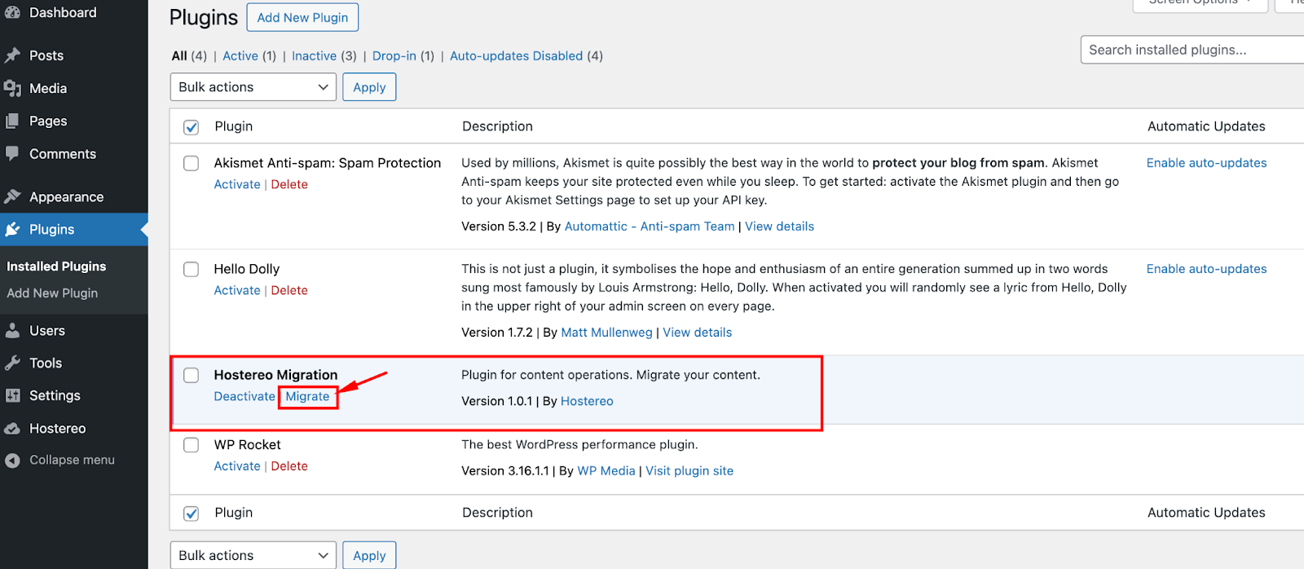This screenshot has width=1304, height=569.
Task: Click the Users person icon
Action: [12, 330]
